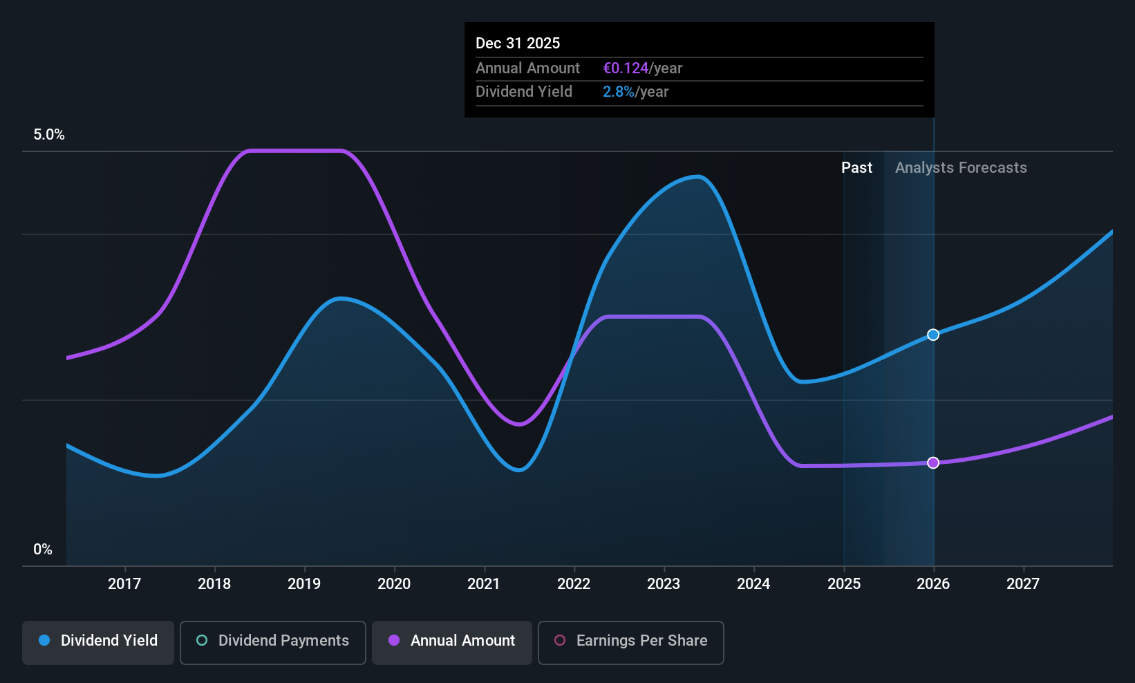Click the blue Dividend Yield data point at 2026
This screenshot has width=1135, height=683.
pyautogui.click(x=933, y=335)
